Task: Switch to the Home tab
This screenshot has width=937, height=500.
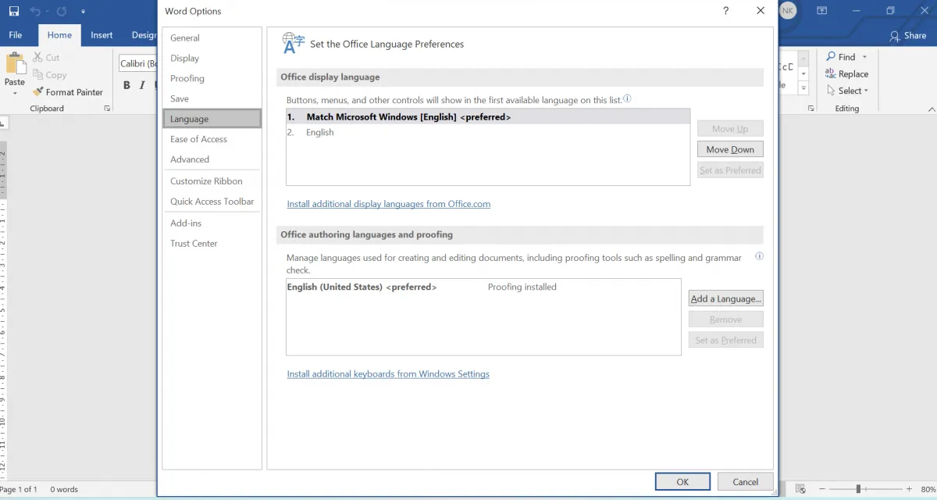Action: (59, 35)
